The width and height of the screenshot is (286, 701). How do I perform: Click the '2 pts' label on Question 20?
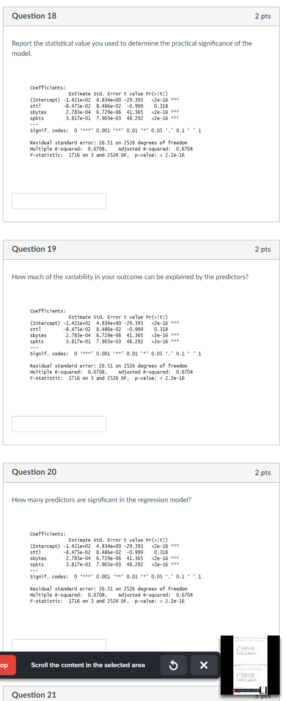point(263,473)
